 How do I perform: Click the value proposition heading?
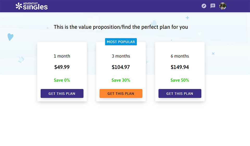[x=121, y=27]
